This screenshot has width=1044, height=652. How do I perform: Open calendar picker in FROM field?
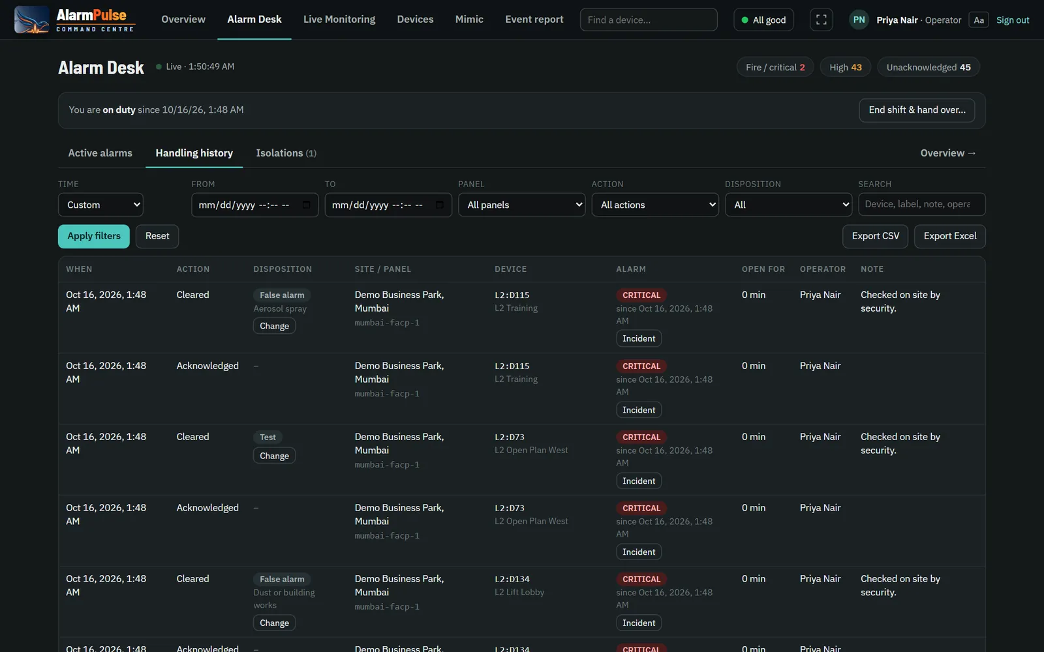(307, 205)
